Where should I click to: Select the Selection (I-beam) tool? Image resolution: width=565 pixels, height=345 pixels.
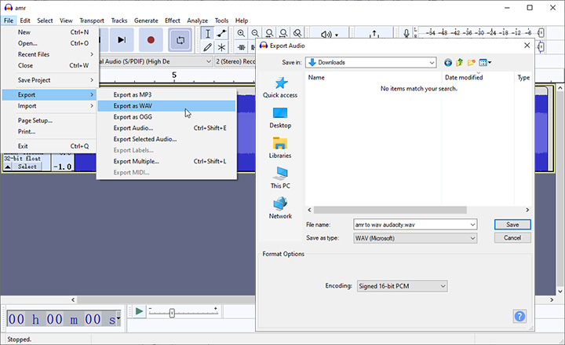click(207, 34)
